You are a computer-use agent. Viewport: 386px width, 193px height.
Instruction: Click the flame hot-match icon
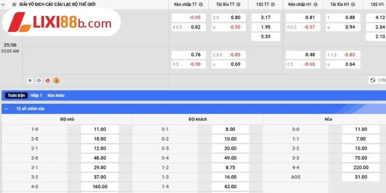[x=48, y=80]
